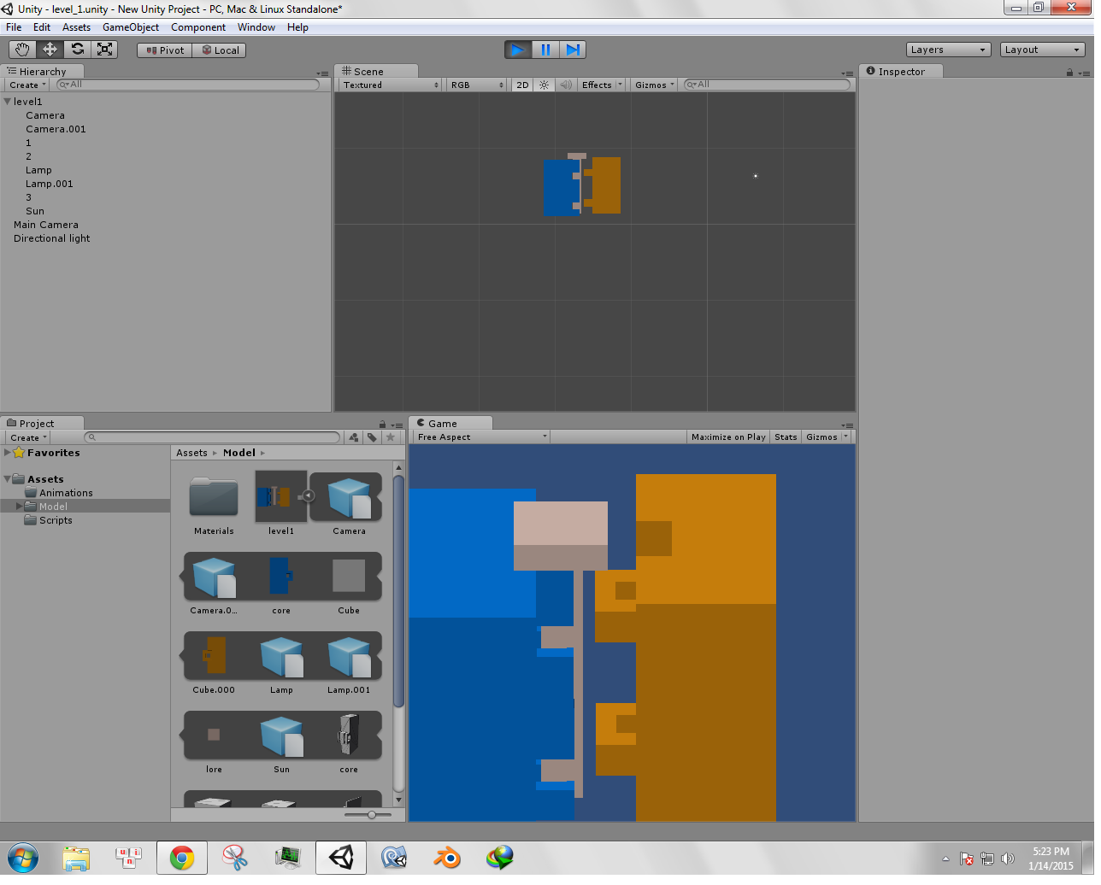Open the Assets menu
The height and width of the screenshot is (885, 1101).
click(76, 27)
